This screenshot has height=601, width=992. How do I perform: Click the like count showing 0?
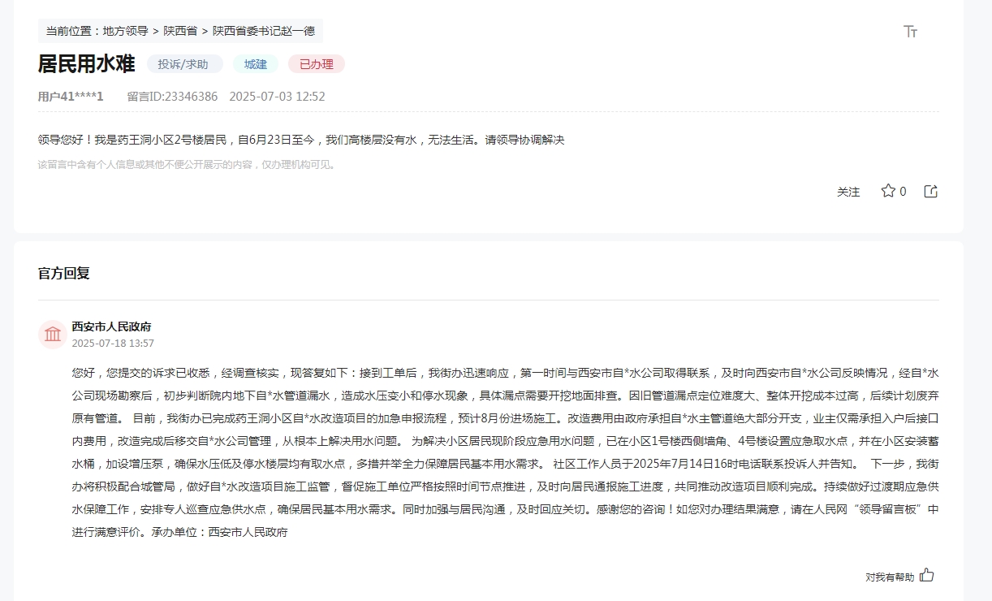click(901, 192)
